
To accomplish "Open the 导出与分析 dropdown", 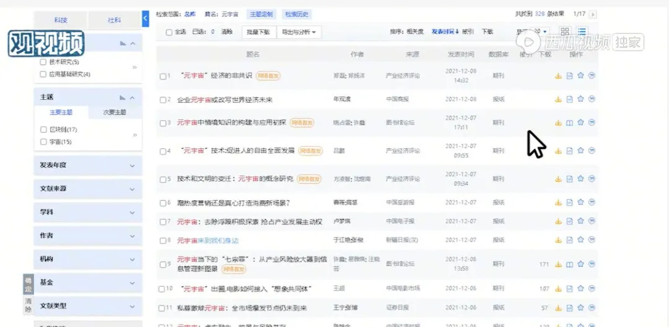I will tap(299, 32).
